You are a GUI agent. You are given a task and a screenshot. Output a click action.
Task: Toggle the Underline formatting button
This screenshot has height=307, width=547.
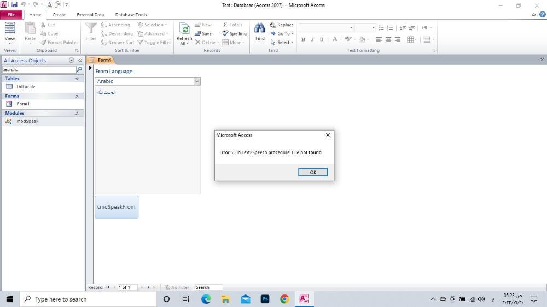coord(322,39)
